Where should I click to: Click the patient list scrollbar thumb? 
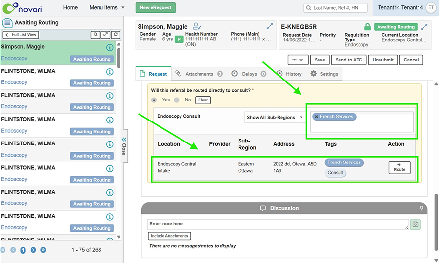click(x=119, y=58)
